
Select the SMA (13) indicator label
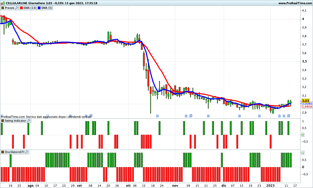pyautogui.click(x=30, y=8)
